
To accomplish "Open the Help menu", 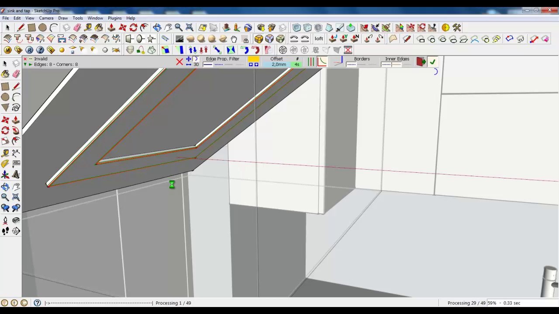I will tap(131, 18).
